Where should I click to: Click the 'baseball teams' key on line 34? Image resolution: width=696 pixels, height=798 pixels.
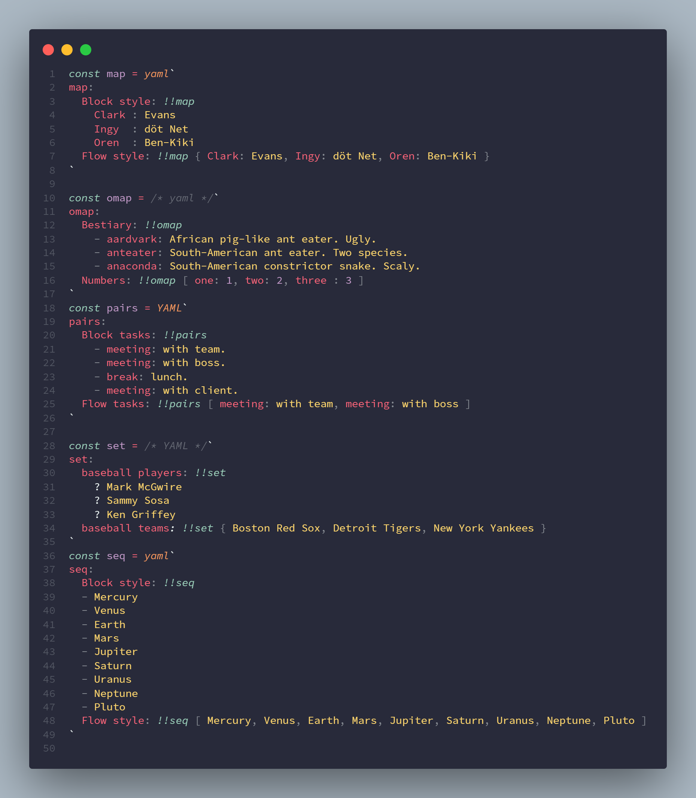(x=125, y=528)
